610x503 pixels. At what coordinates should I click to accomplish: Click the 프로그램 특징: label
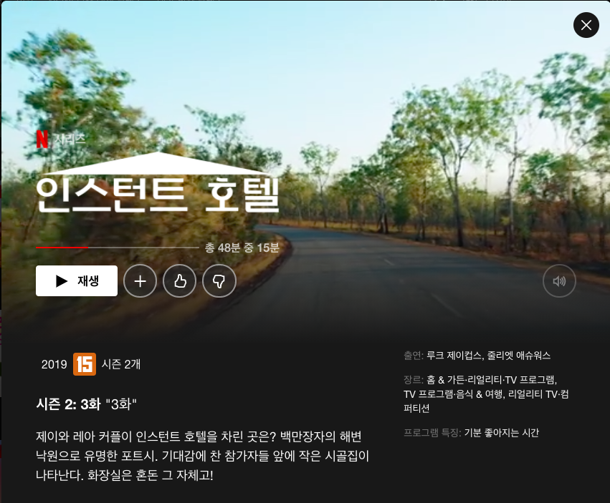432,433
